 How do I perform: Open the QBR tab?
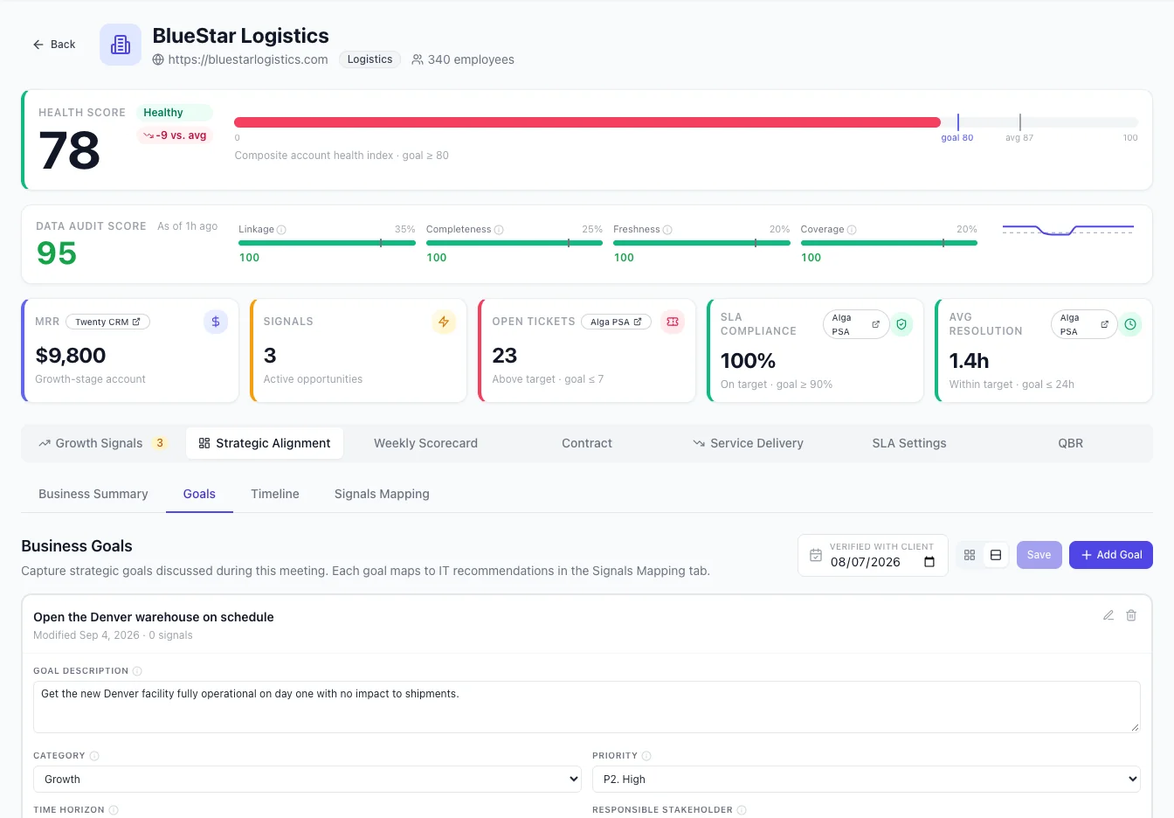click(1070, 443)
